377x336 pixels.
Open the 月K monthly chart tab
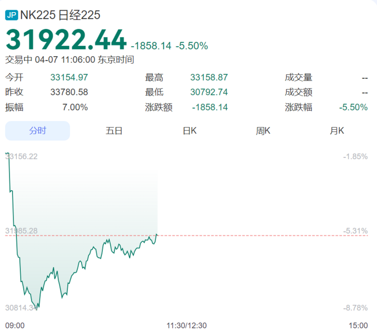click(x=337, y=131)
